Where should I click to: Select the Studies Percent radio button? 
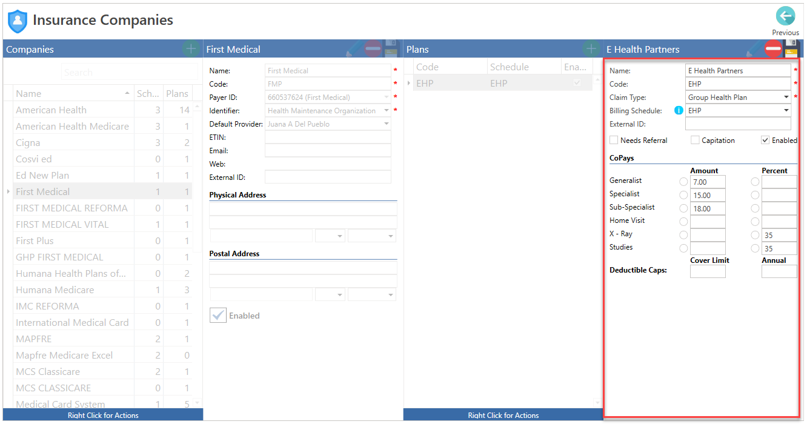[755, 248]
